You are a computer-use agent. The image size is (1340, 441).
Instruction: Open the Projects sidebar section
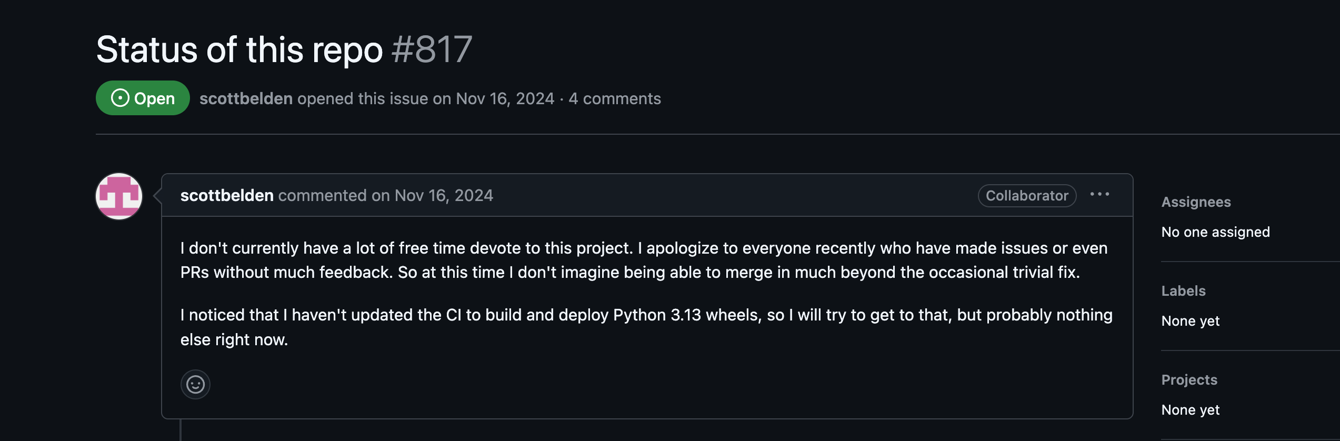[x=1189, y=380]
